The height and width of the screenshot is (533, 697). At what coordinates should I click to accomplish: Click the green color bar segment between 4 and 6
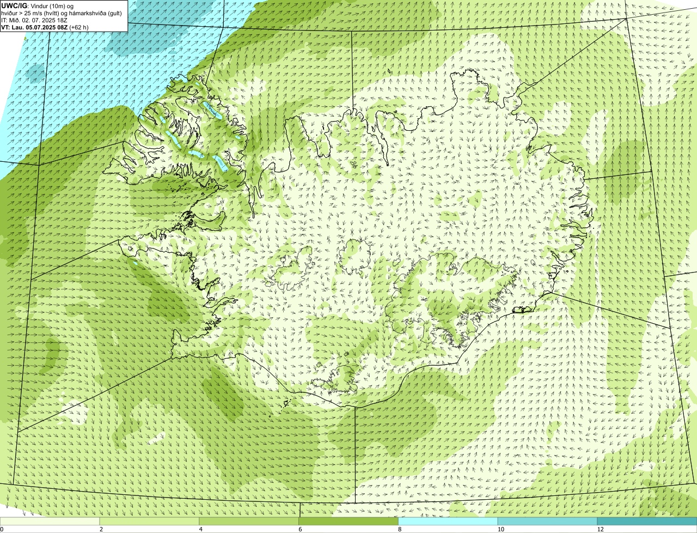[249, 521]
